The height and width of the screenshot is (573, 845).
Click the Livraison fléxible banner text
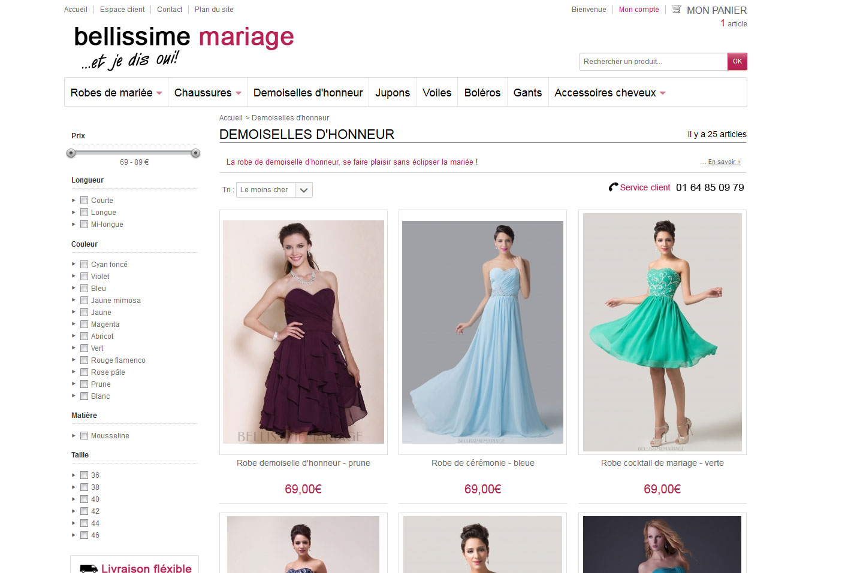click(x=146, y=568)
